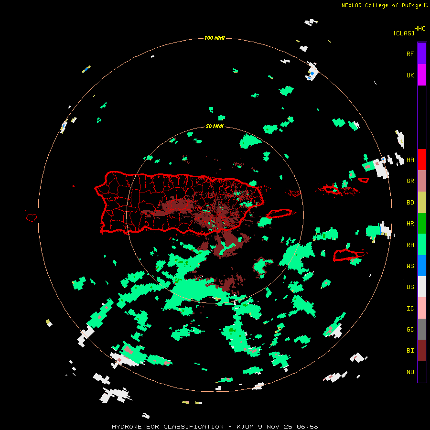Screen dimensions: 430x430
Task: Click the RA light green legend swatch
Action: click(422, 245)
